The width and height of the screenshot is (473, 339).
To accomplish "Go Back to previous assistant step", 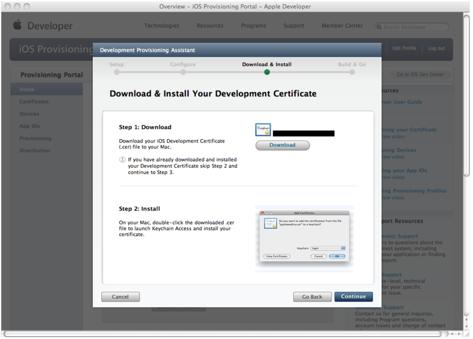I will pos(312,297).
